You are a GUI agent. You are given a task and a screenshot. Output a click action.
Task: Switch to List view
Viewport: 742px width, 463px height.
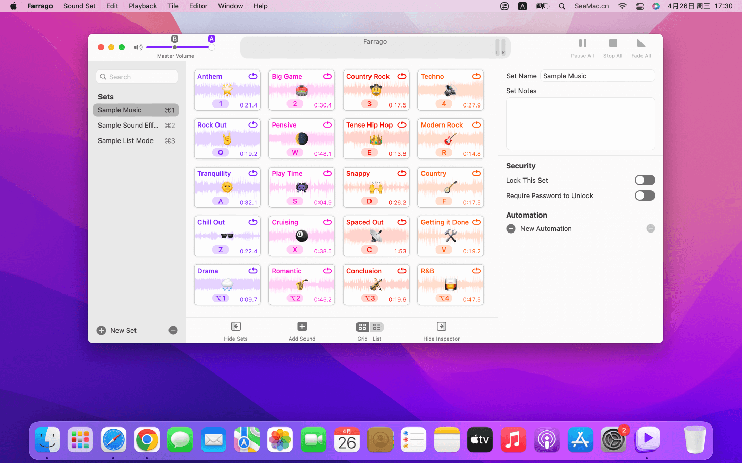[x=377, y=327]
